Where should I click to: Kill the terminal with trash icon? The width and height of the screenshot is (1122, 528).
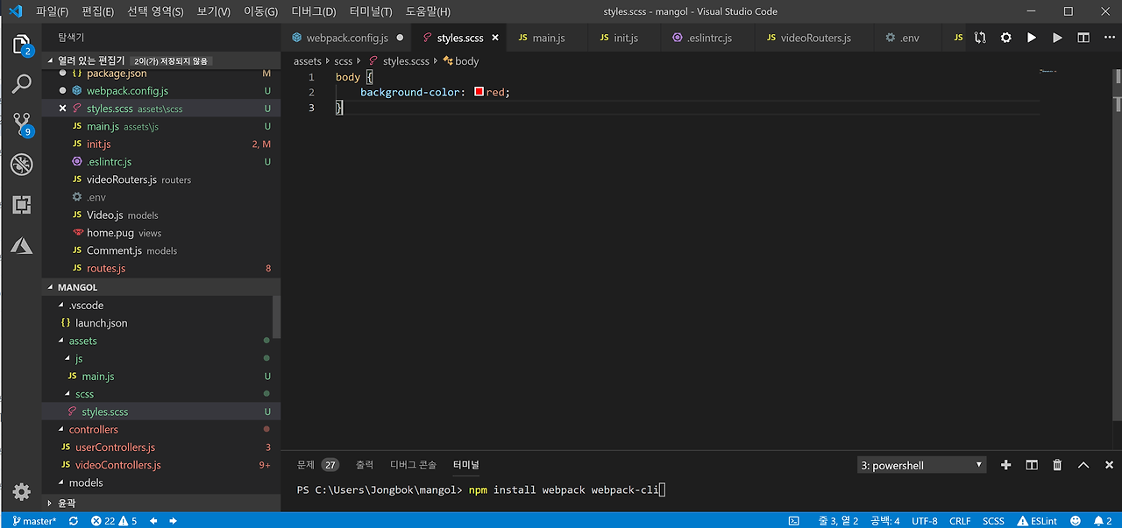(x=1057, y=465)
